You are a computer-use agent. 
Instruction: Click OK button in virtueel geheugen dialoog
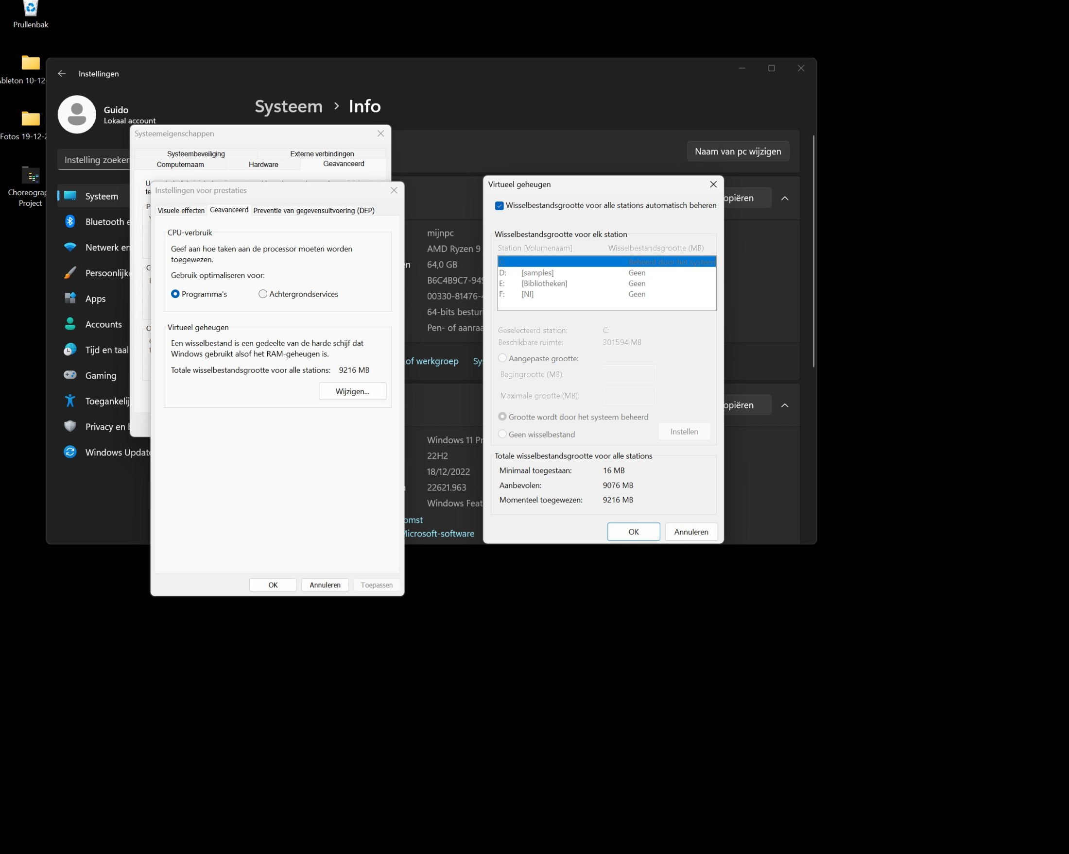(634, 531)
